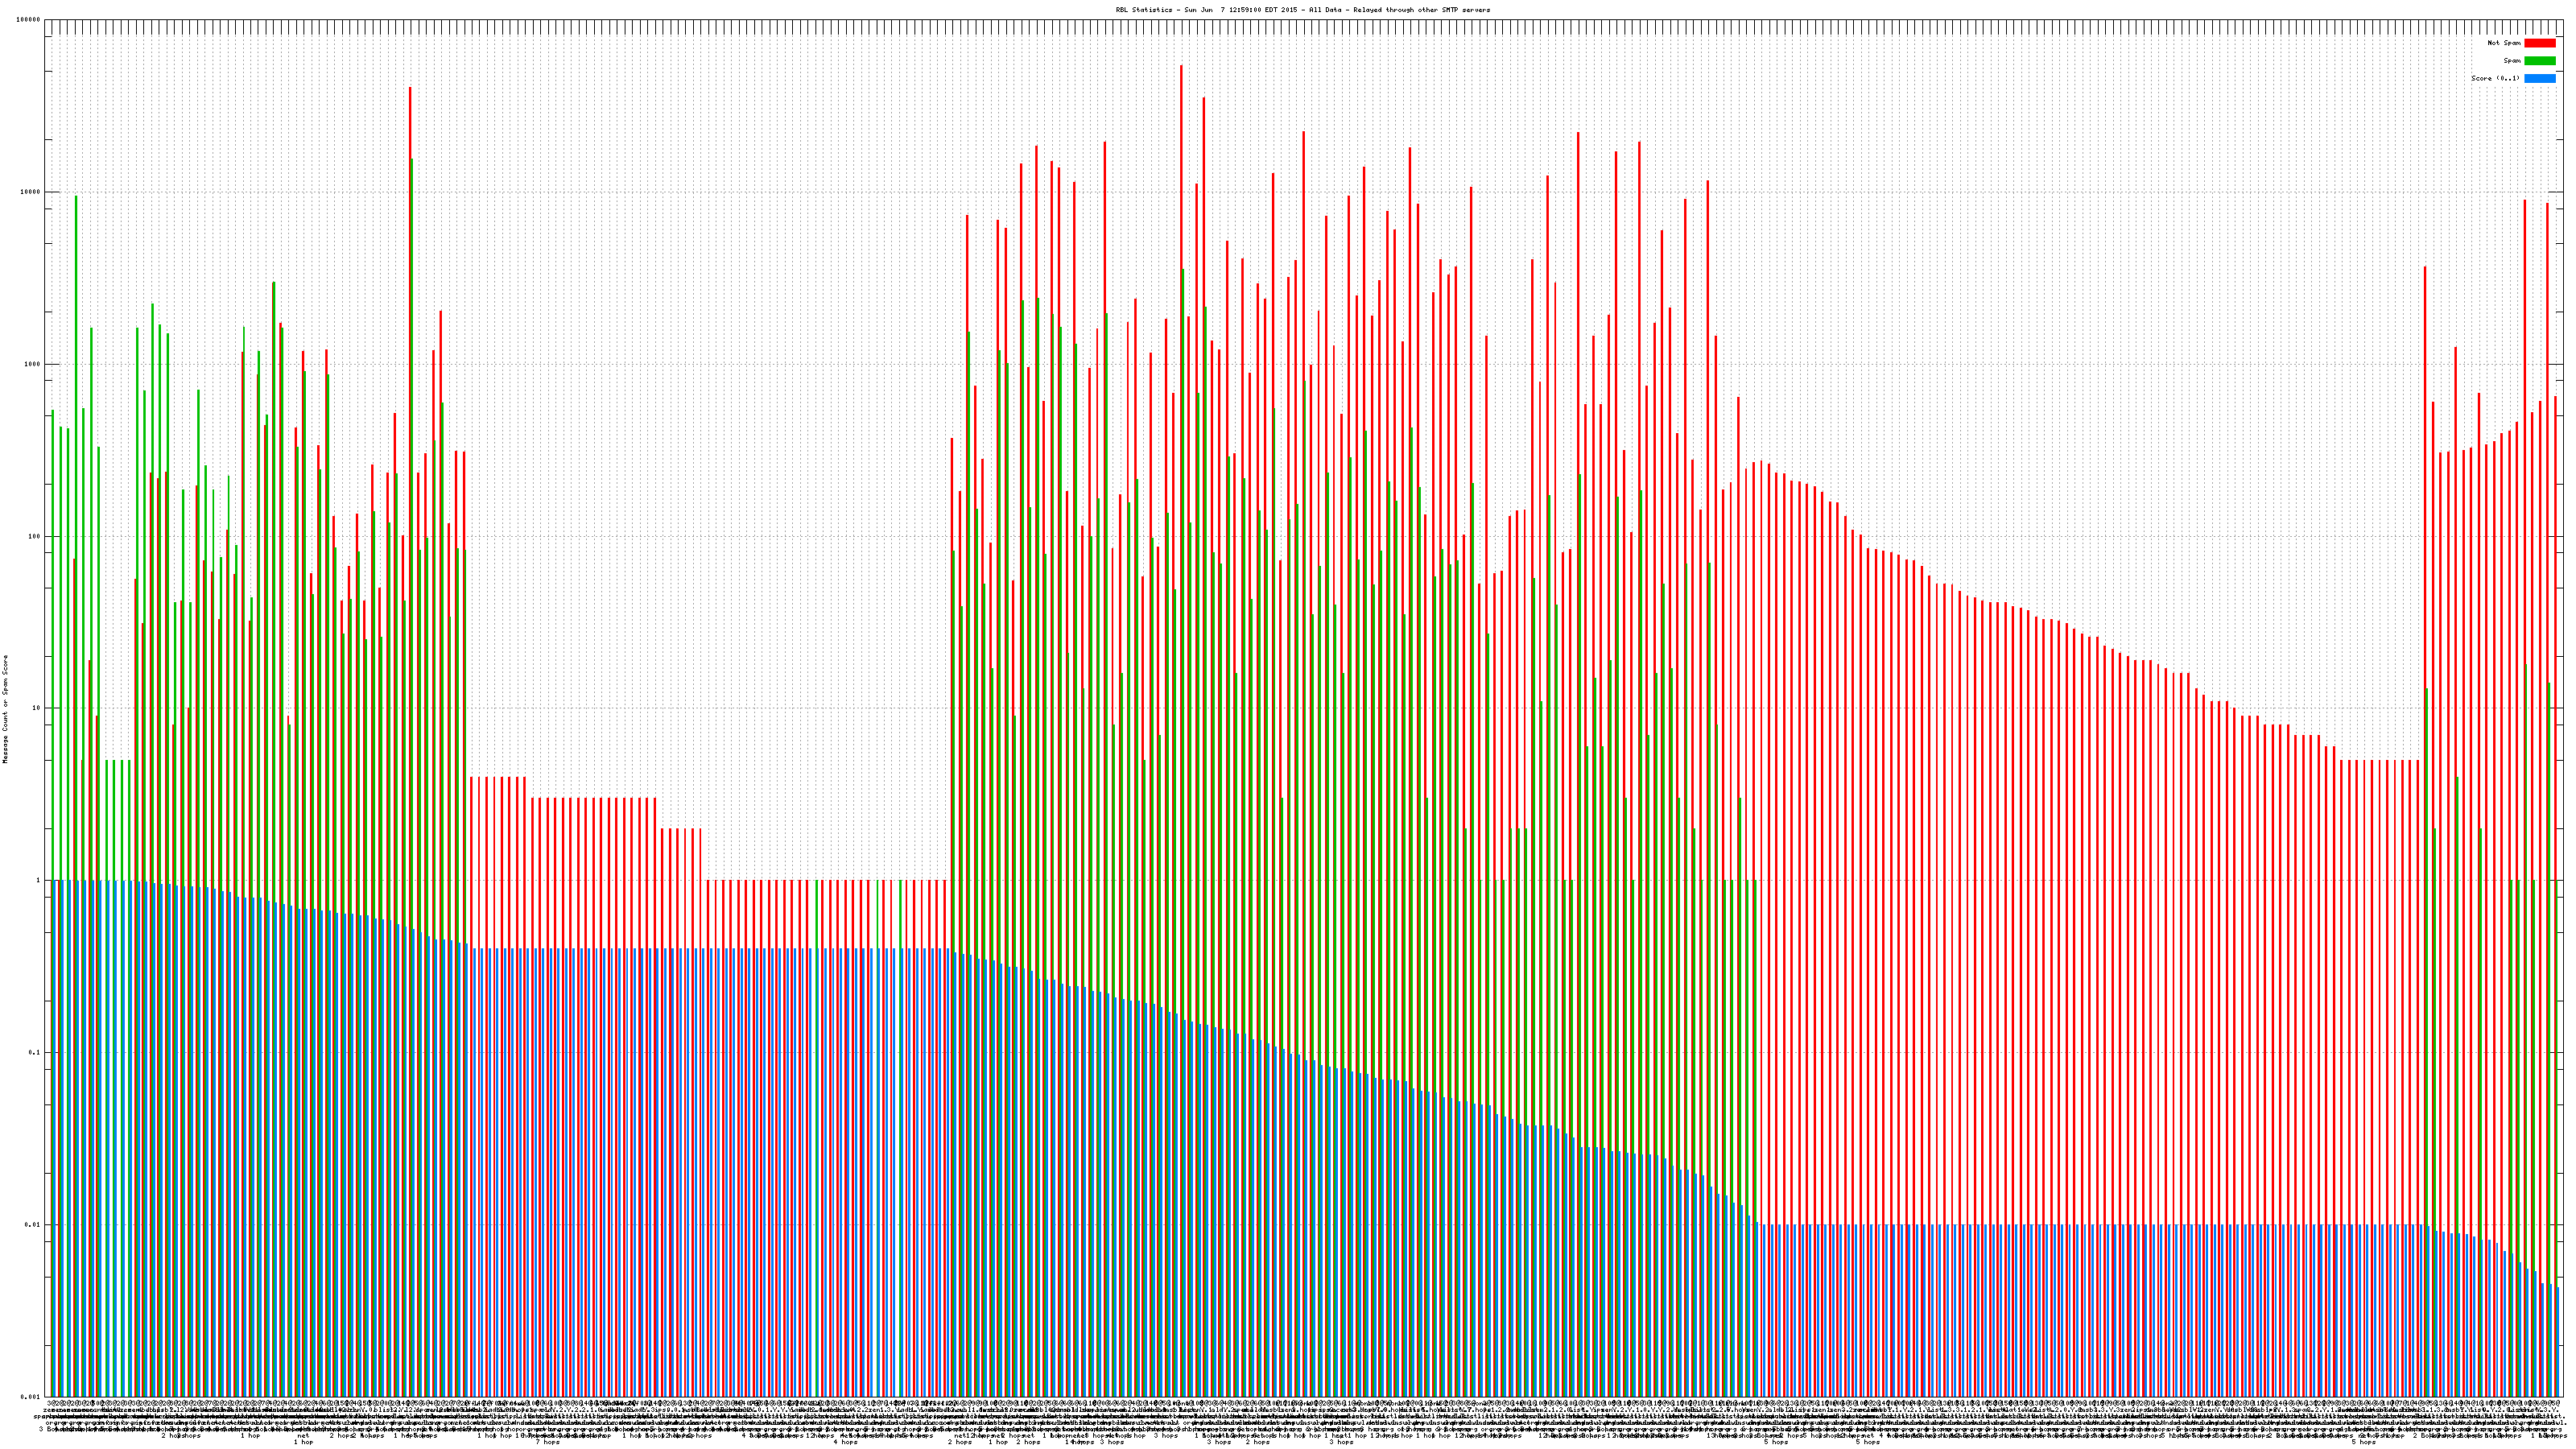Click the 0.1 y-axis tick label

point(35,1052)
